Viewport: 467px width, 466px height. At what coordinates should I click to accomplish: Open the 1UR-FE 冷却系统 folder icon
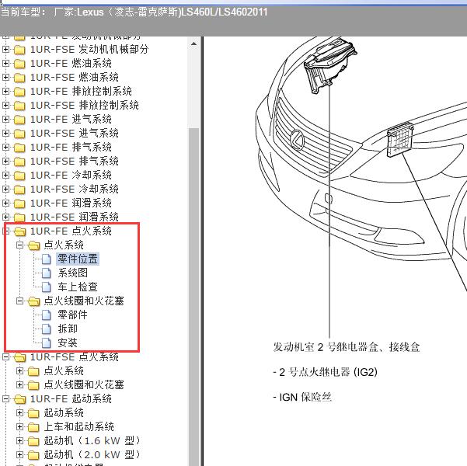[x=19, y=176]
